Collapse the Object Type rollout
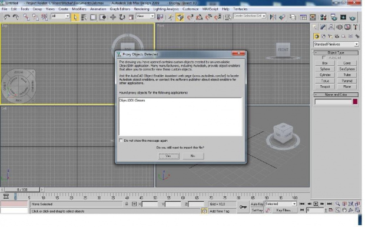365x227 pixels. pos(336,53)
